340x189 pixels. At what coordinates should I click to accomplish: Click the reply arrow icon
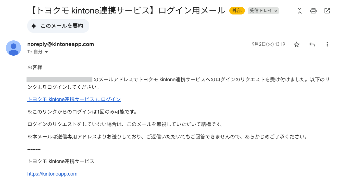pyautogui.click(x=312, y=44)
